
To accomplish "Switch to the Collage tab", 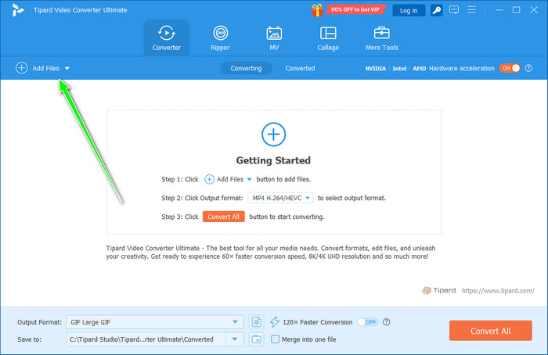I will (328, 38).
